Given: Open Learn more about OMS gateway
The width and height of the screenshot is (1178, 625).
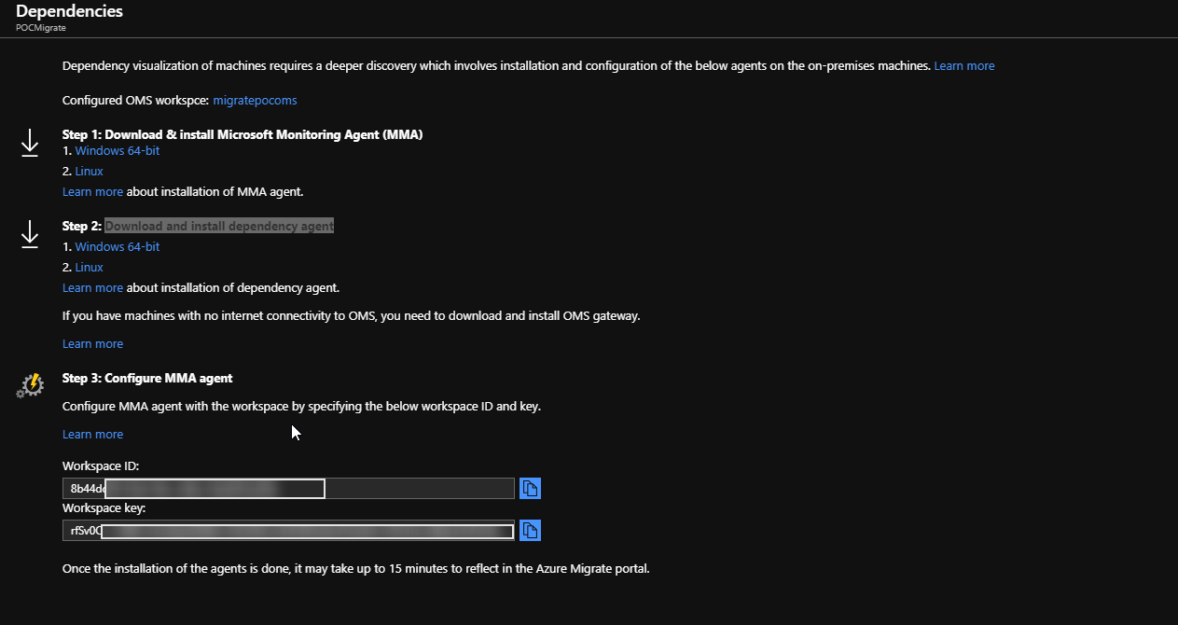Looking at the screenshot, I should 92,343.
